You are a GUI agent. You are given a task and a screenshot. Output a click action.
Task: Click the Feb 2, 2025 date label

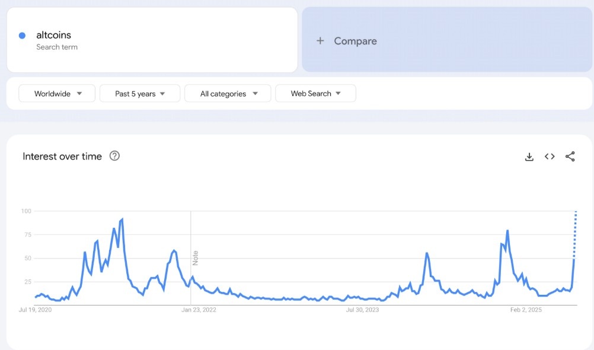[526, 310]
